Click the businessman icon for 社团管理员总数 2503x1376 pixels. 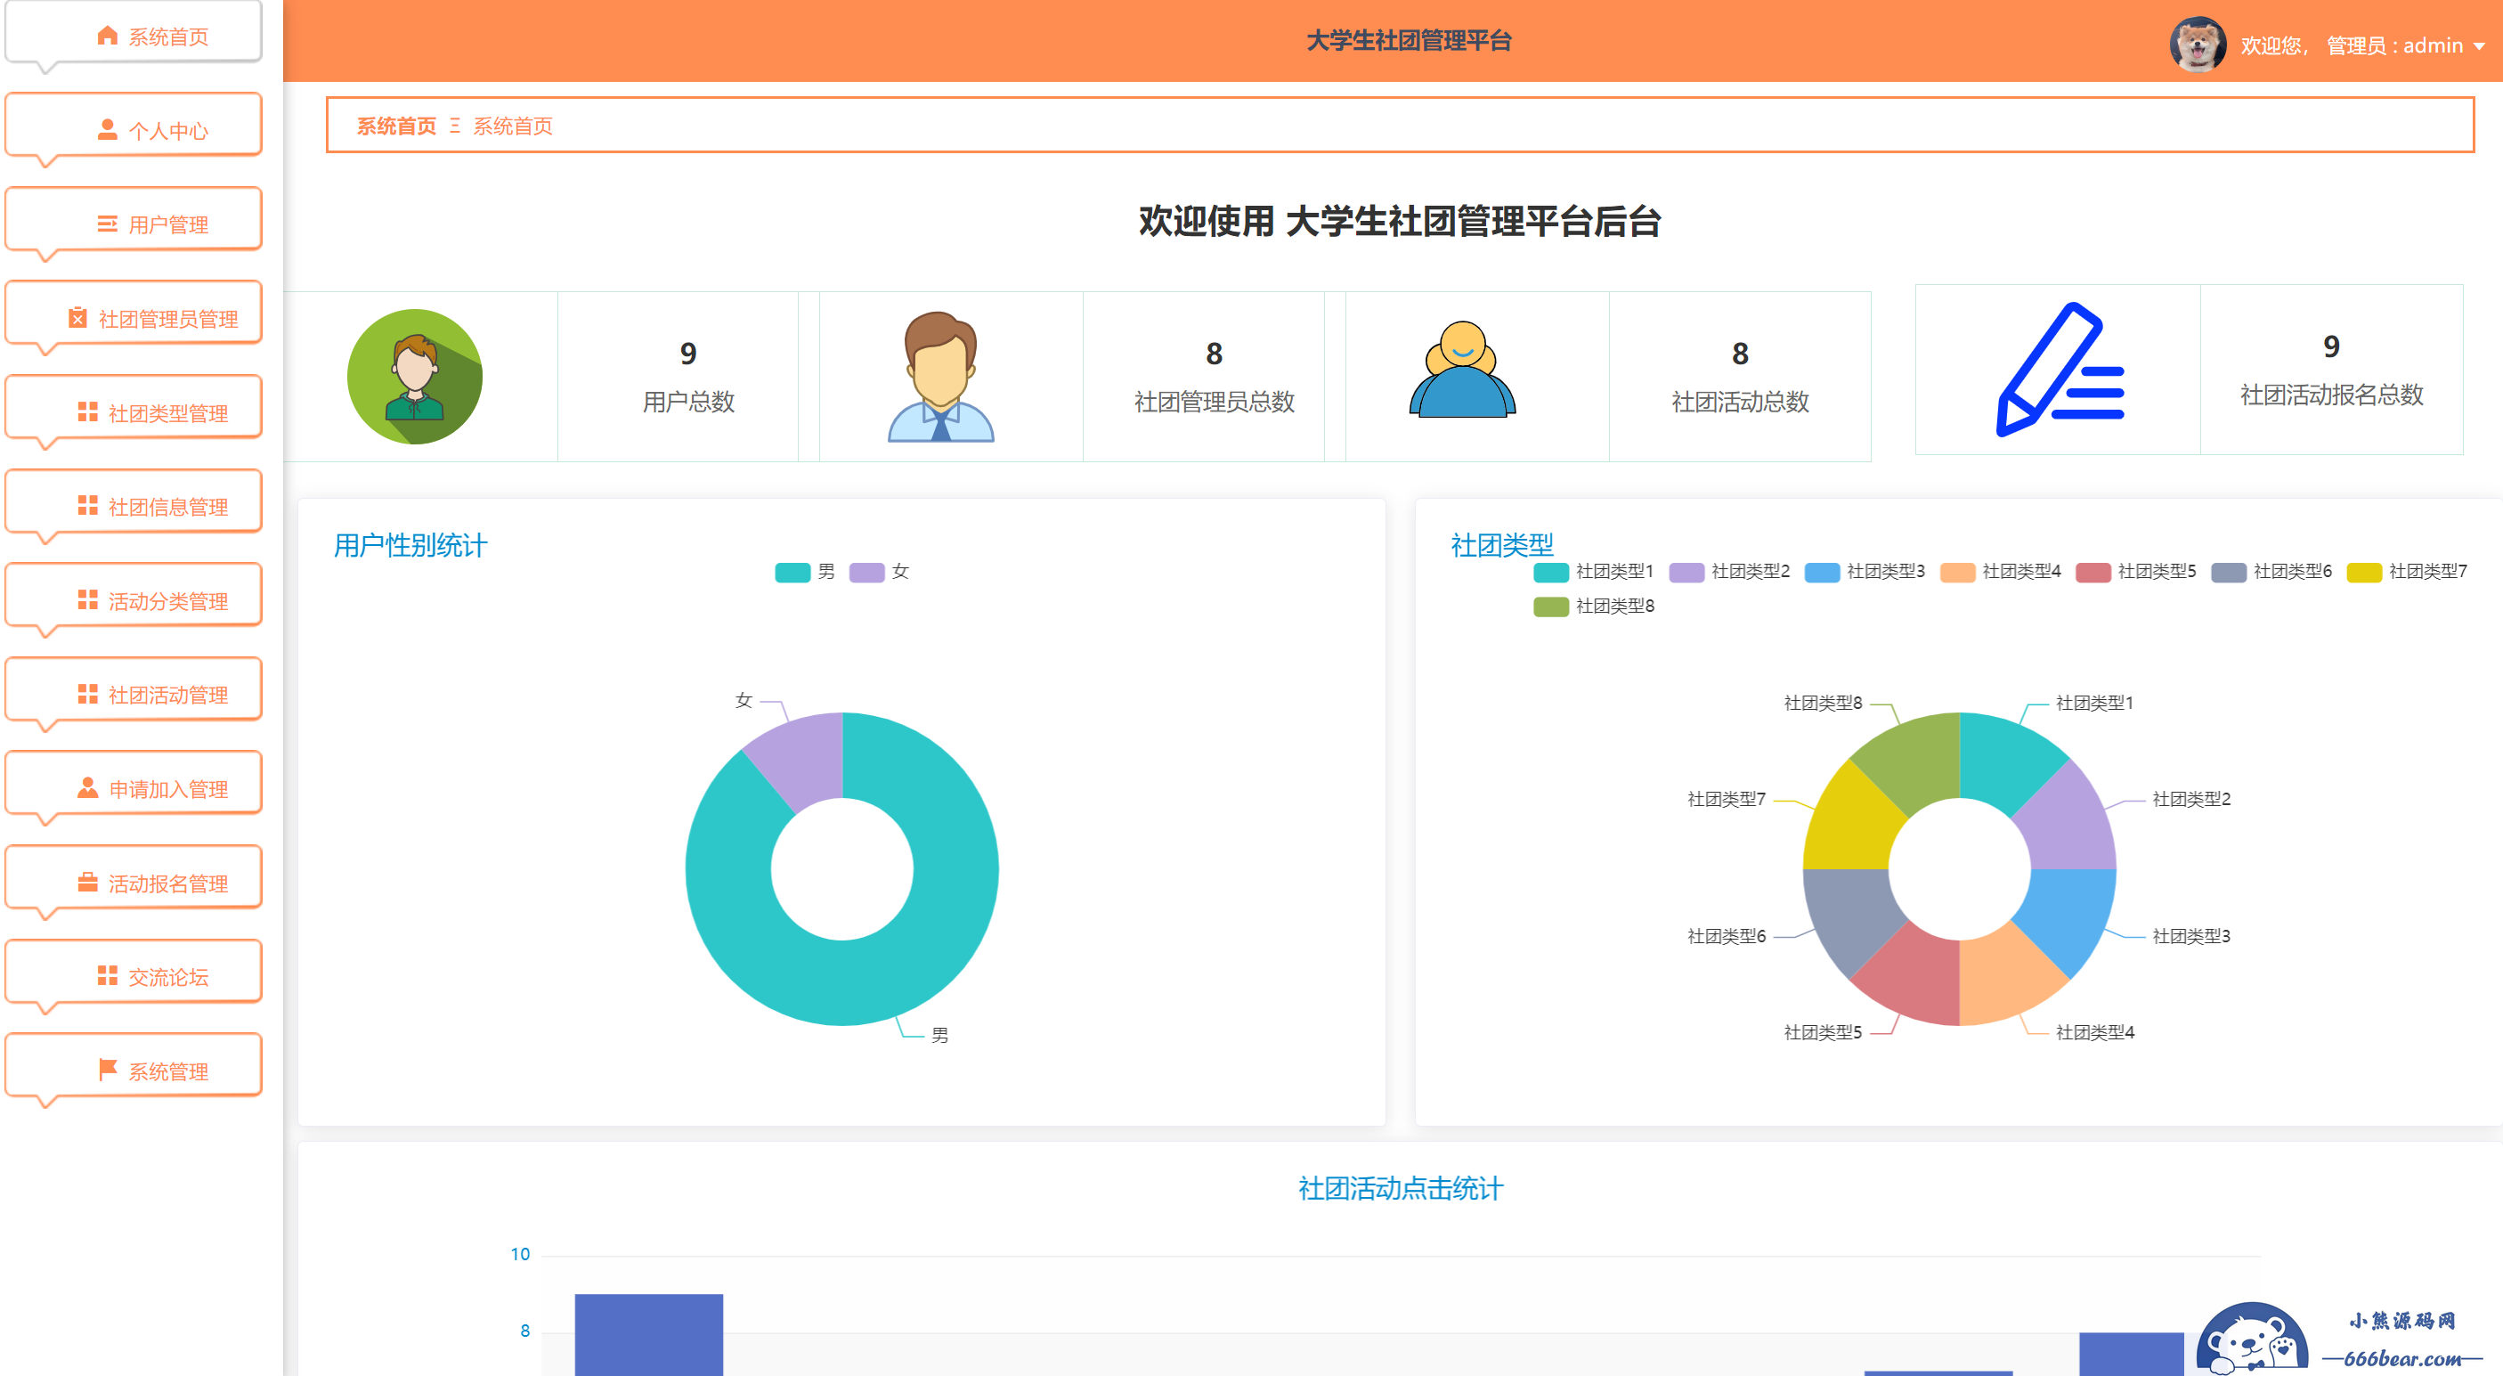coord(940,377)
